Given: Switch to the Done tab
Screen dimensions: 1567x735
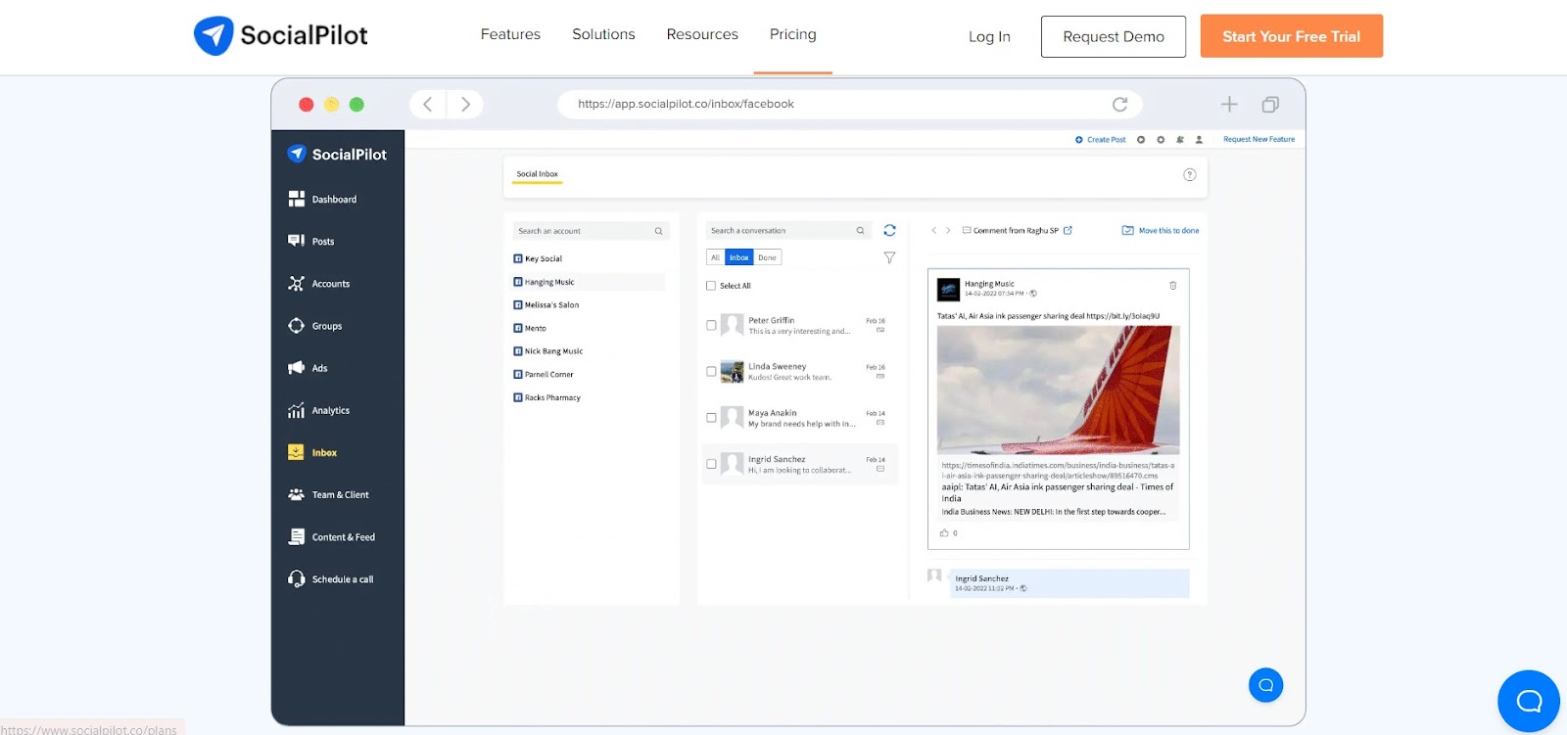Looking at the screenshot, I should (x=767, y=258).
